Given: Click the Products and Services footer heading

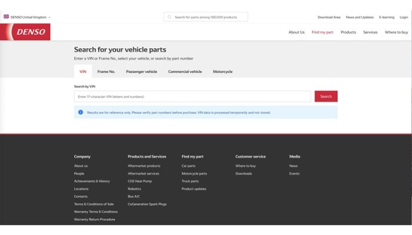Looking at the screenshot, I should [147, 156].
